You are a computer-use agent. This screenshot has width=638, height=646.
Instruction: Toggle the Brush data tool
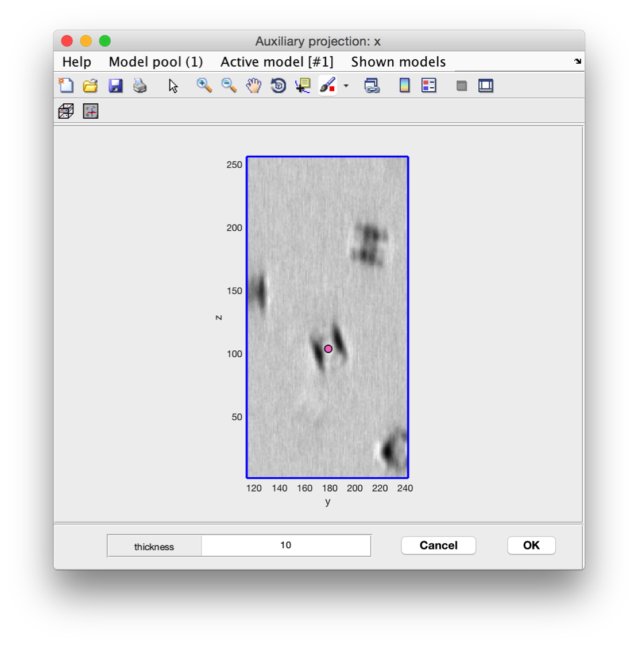(328, 86)
